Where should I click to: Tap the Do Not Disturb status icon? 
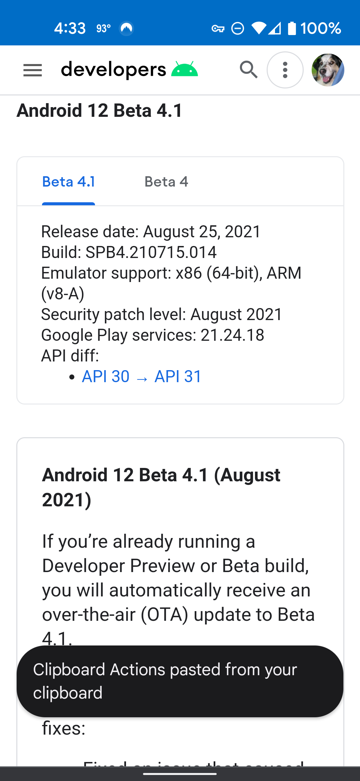pos(238,28)
